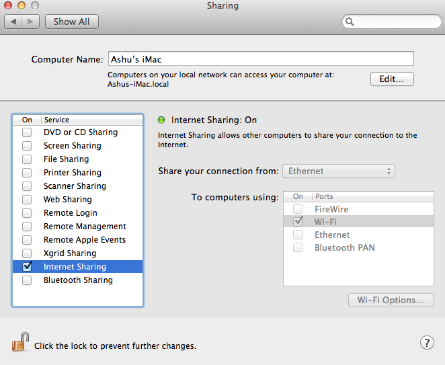This screenshot has width=445, height=365.
Task: Click the Edit... button
Action: (x=392, y=79)
